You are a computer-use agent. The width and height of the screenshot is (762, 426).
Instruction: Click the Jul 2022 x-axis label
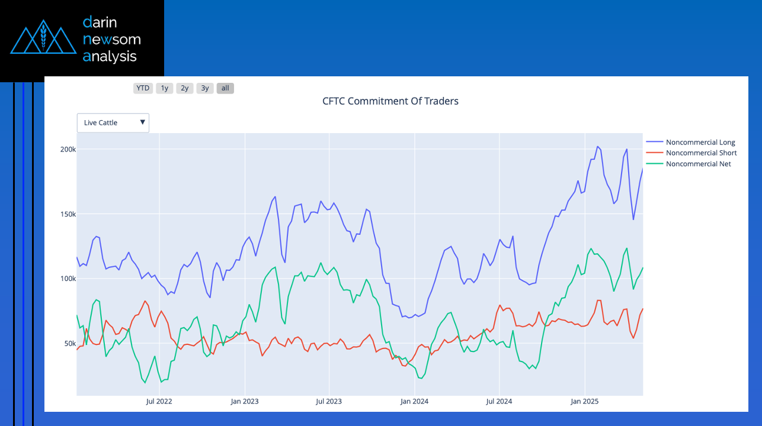[159, 401]
